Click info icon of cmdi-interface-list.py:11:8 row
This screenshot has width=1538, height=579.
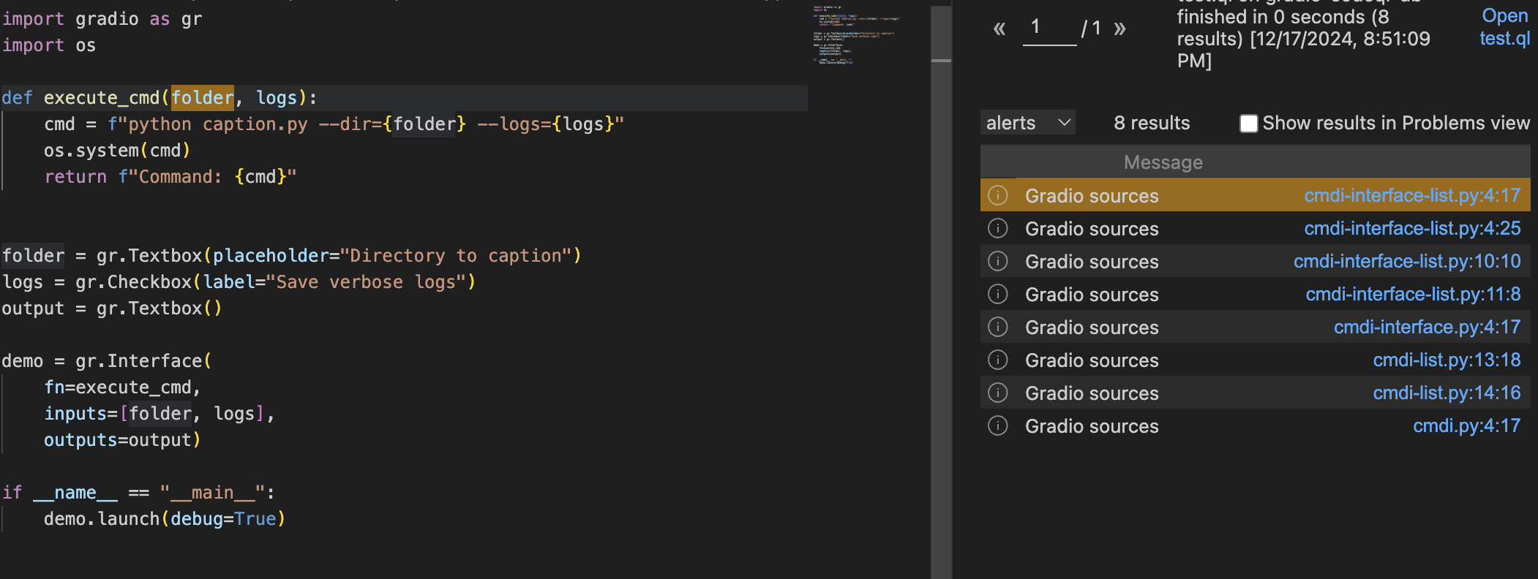pos(998,295)
